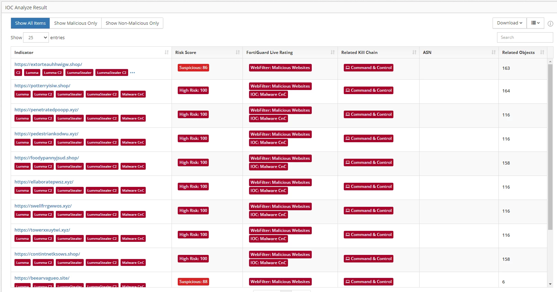The image size is (557, 292).
Task: Switch to Show Malicious Only filter
Action: 75,23
